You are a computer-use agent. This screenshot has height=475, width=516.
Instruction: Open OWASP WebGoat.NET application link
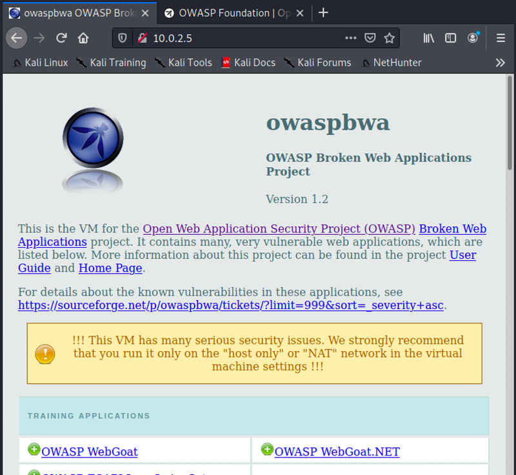click(x=337, y=452)
